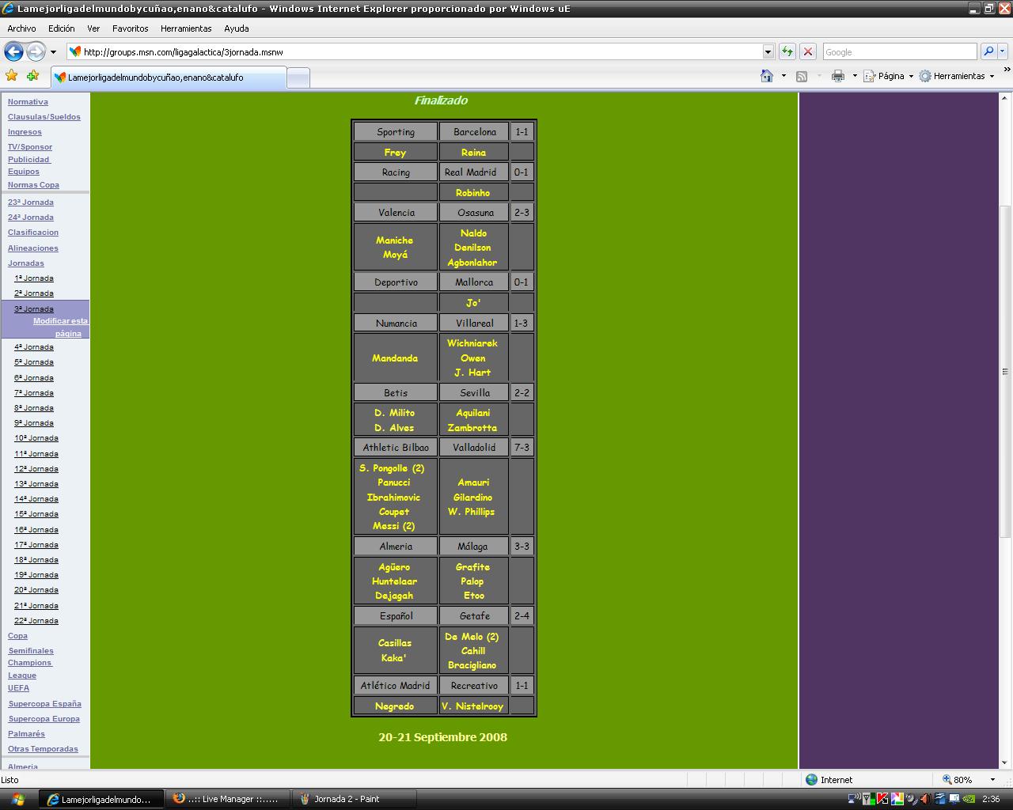Click the Athletic Bilbao team cell
The width and height of the screenshot is (1013, 810).
pyautogui.click(x=396, y=448)
